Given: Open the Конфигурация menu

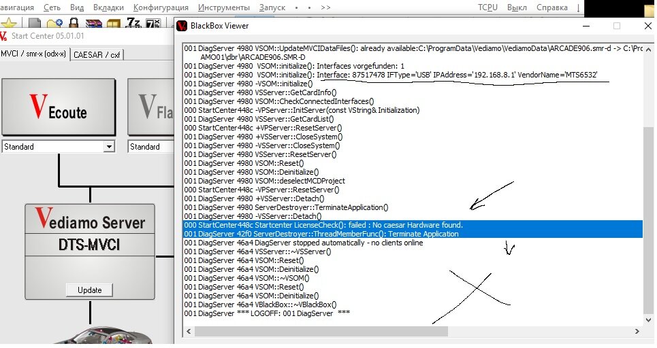Looking at the screenshot, I should tap(161, 7).
